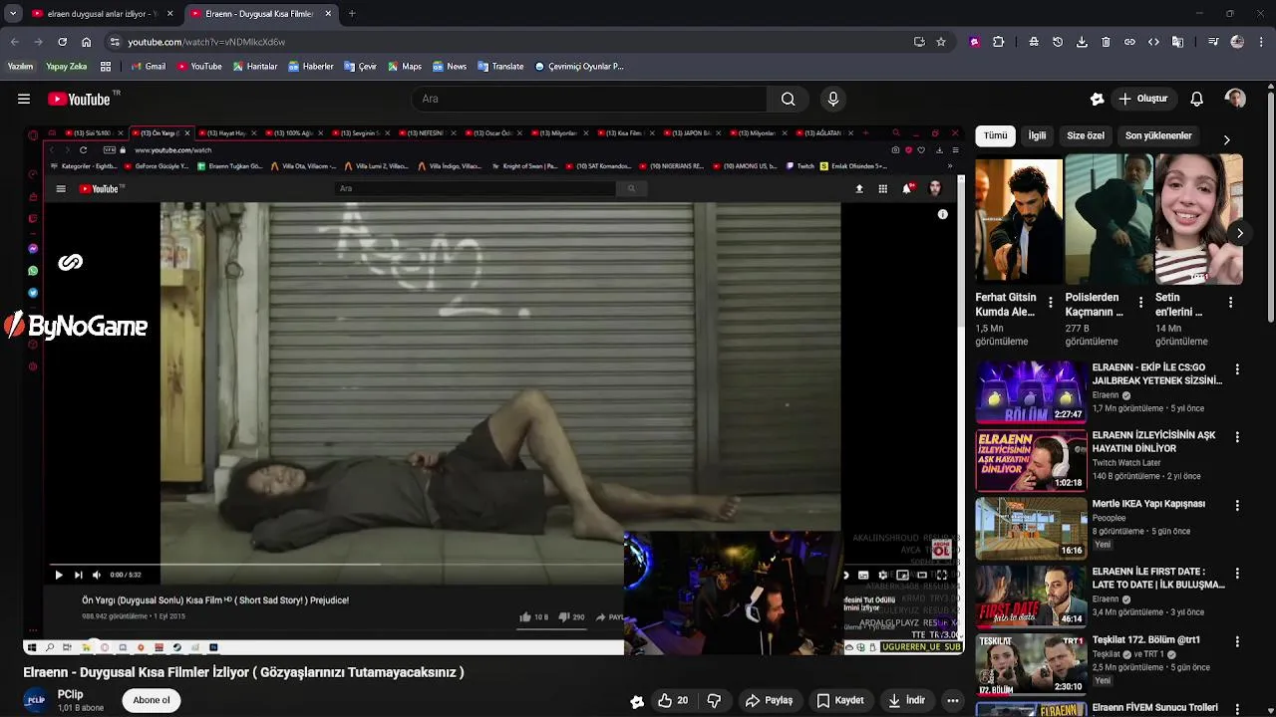This screenshot has height=717, width=1276.
Task: Open the apps grid icon in the bookmarks bar
Action: point(106,67)
